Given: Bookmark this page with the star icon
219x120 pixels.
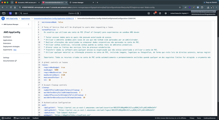Looking at the screenshot, I should coord(180,7).
